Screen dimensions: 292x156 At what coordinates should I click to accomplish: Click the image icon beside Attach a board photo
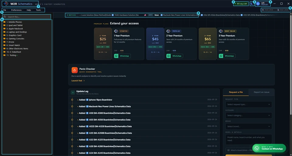tap(228, 150)
